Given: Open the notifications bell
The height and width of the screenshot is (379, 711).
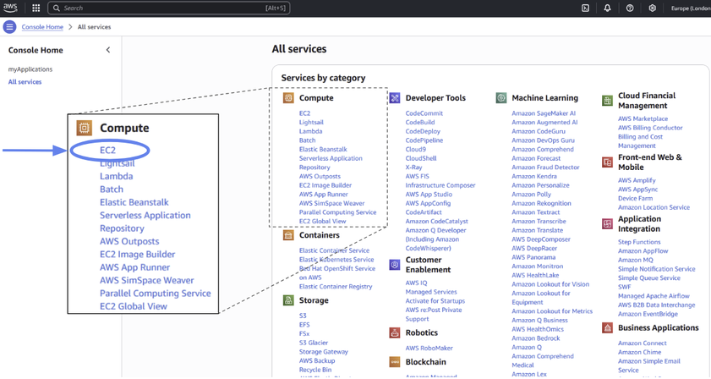Looking at the screenshot, I should 607,8.
